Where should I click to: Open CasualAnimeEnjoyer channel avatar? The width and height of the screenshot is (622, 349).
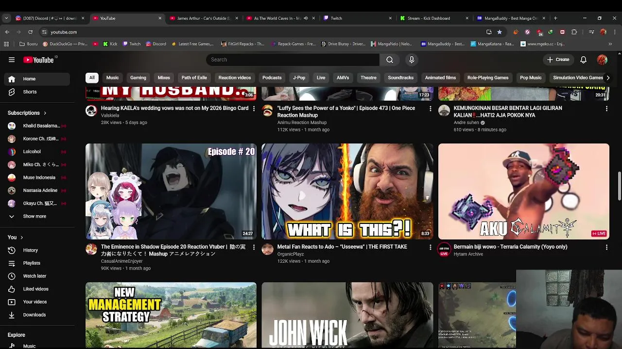[x=91, y=249]
